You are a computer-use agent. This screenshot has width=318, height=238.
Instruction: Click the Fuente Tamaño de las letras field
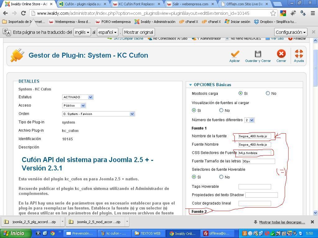point(259,161)
